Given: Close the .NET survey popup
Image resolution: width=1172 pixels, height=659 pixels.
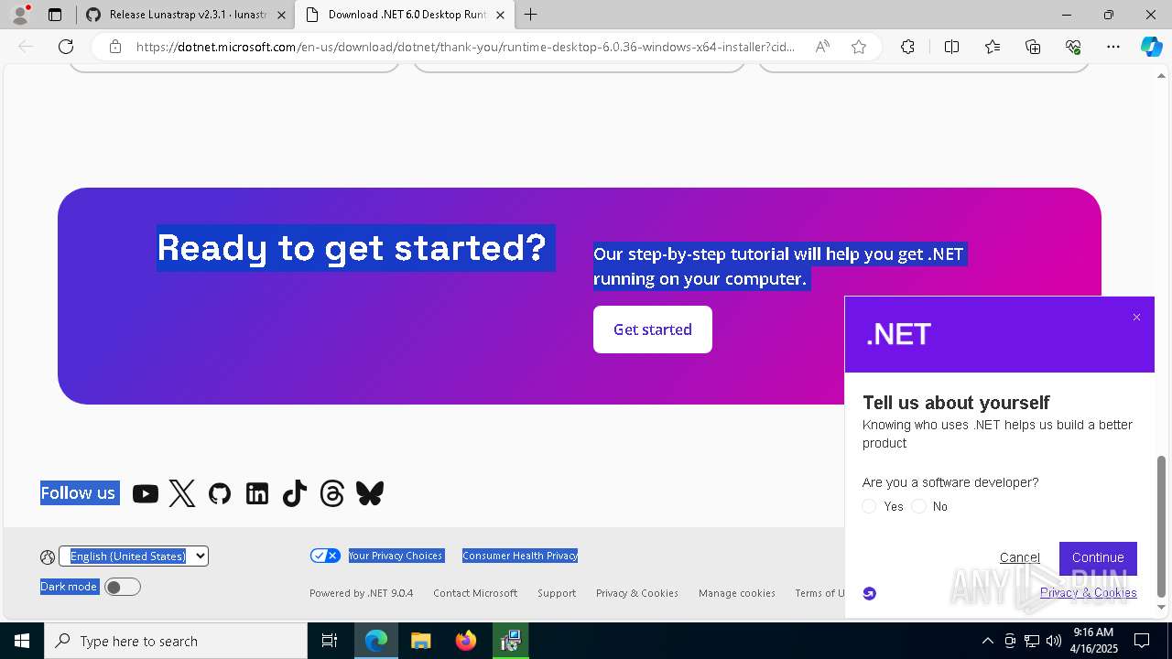Looking at the screenshot, I should (1136, 318).
